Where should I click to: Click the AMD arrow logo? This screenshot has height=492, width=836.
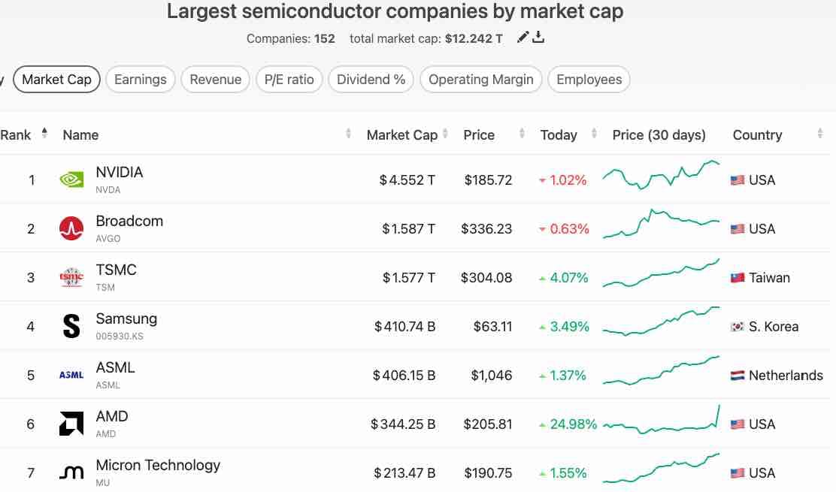click(x=71, y=424)
